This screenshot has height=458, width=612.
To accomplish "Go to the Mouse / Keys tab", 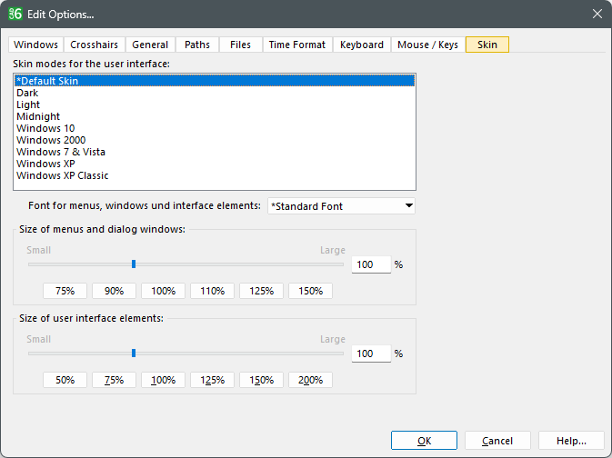I will pos(427,45).
